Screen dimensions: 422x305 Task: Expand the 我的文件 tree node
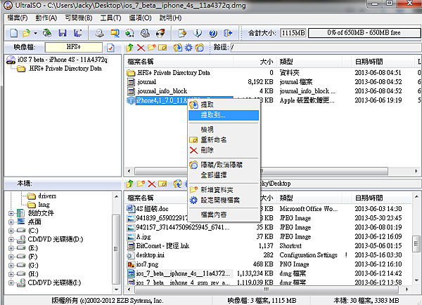[11, 214]
